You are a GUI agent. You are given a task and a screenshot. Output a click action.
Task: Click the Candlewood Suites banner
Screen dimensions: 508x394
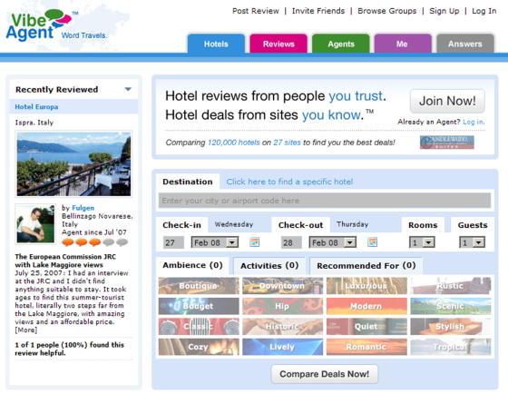pos(446,143)
